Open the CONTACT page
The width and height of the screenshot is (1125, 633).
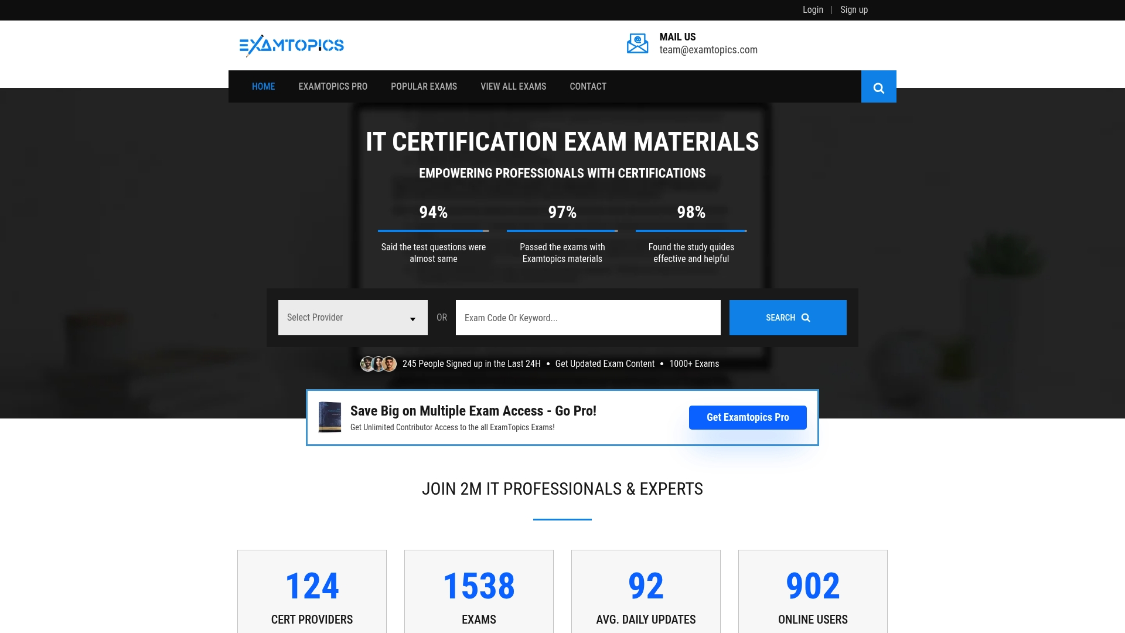click(588, 86)
